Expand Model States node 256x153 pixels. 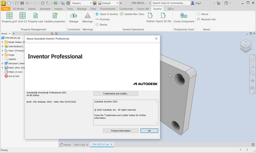(x=2, y=42)
